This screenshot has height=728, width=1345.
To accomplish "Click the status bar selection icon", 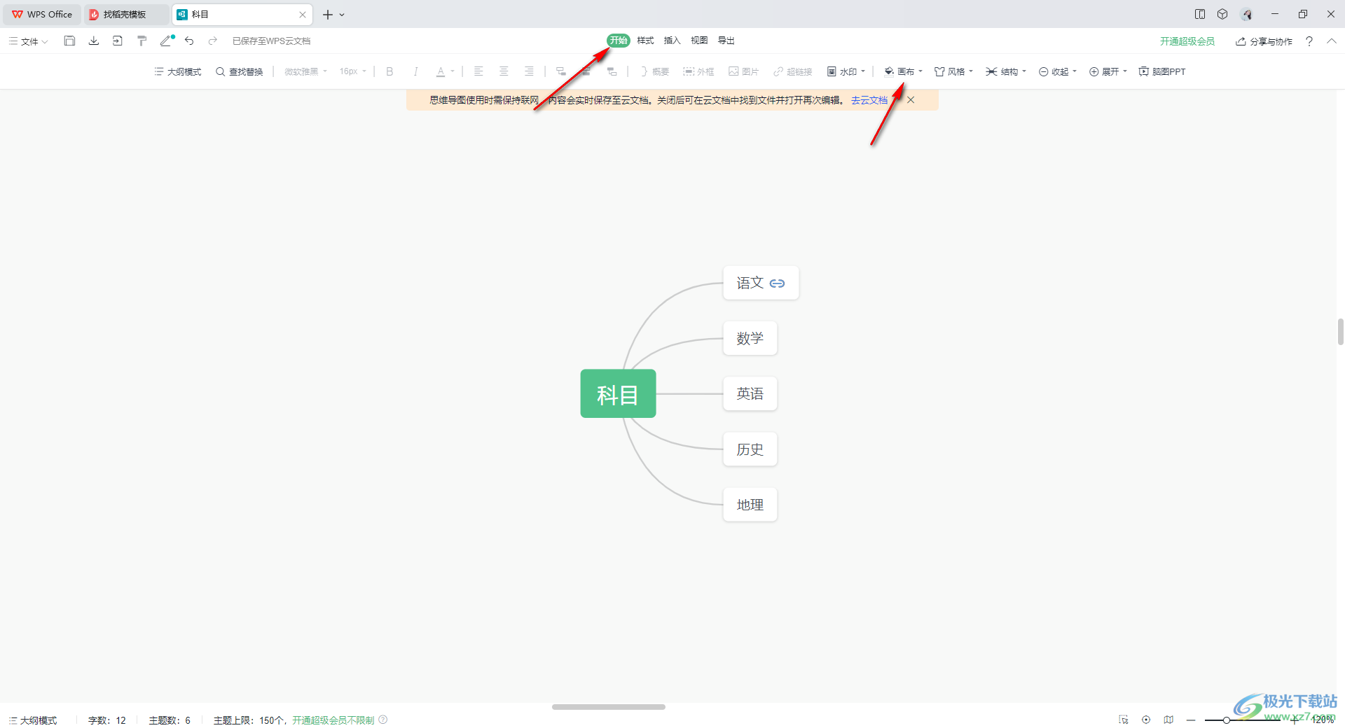I will pos(1124,720).
